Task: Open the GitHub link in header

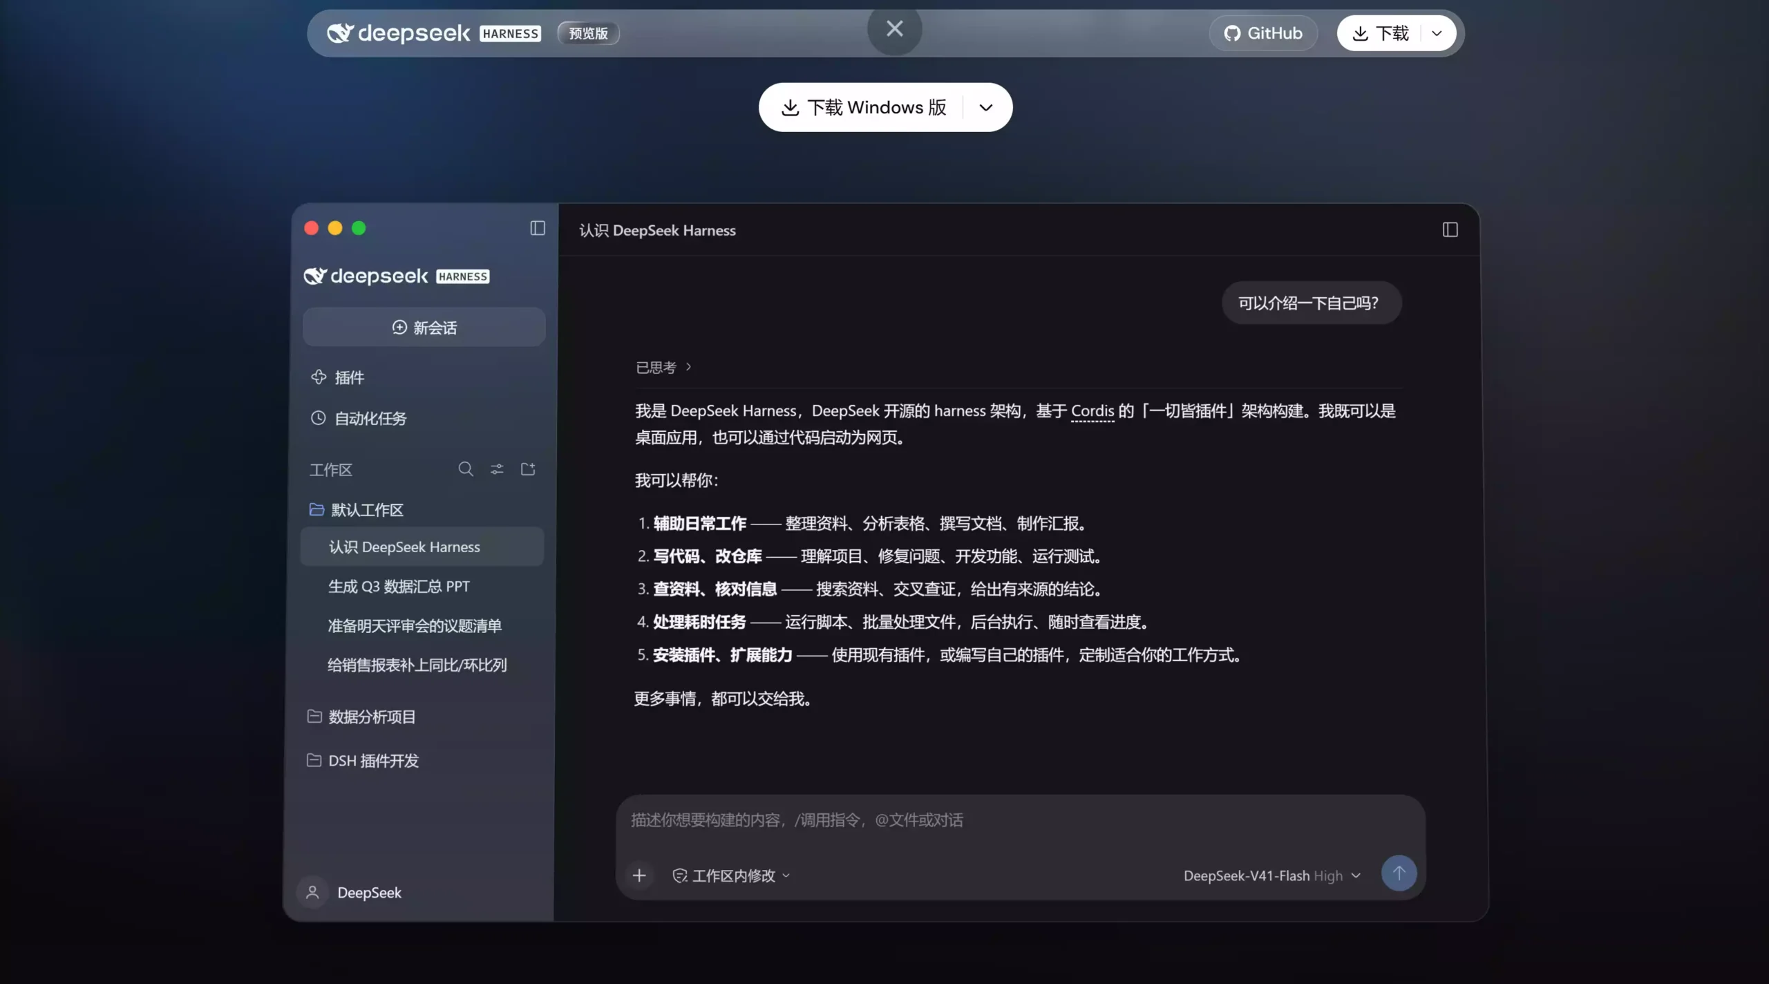Action: (x=1263, y=33)
